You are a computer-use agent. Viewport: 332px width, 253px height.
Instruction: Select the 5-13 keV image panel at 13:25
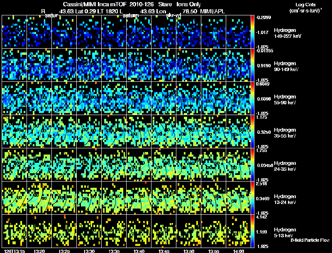(x=64, y=231)
